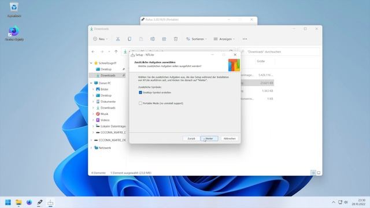Open File Explorer from the taskbar
Image resolution: width=370 pixels, height=208 pixels.
coord(18,202)
